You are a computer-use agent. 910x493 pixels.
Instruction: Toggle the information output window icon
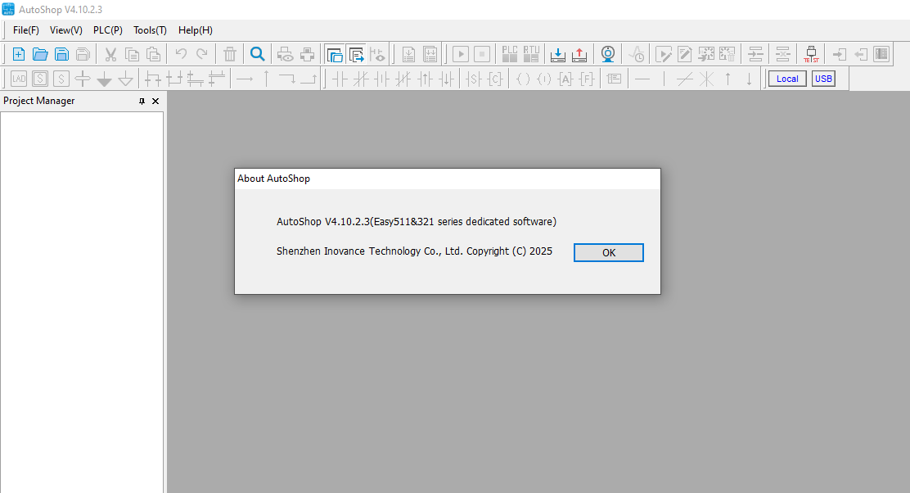pyautogui.click(x=356, y=55)
